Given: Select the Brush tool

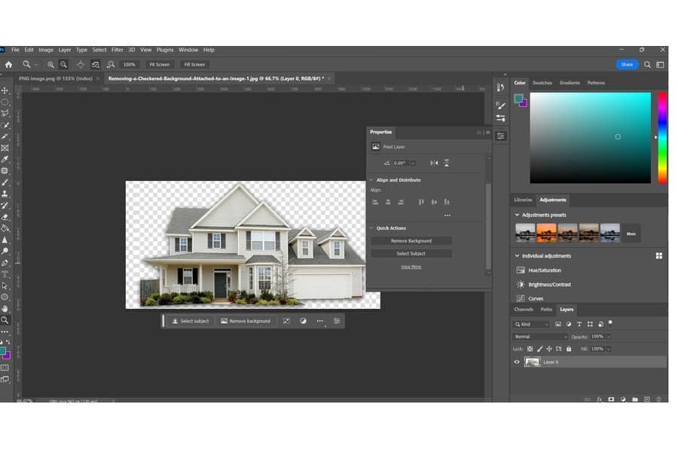Looking at the screenshot, I should point(5,182).
